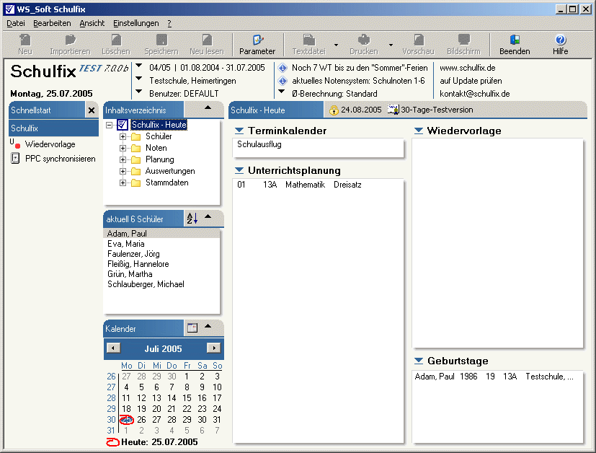596x453 pixels.
Task: Open the ? help menu
Action: click(169, 23)
